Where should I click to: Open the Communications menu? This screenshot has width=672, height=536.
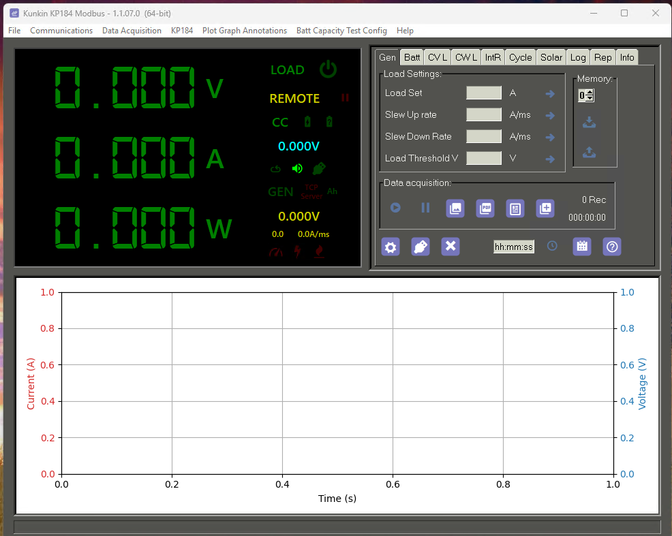coord(61,31)
